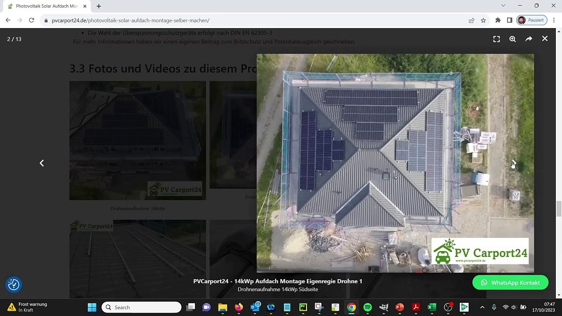Toggle the Chrome side panel

(x=509, y=20)
